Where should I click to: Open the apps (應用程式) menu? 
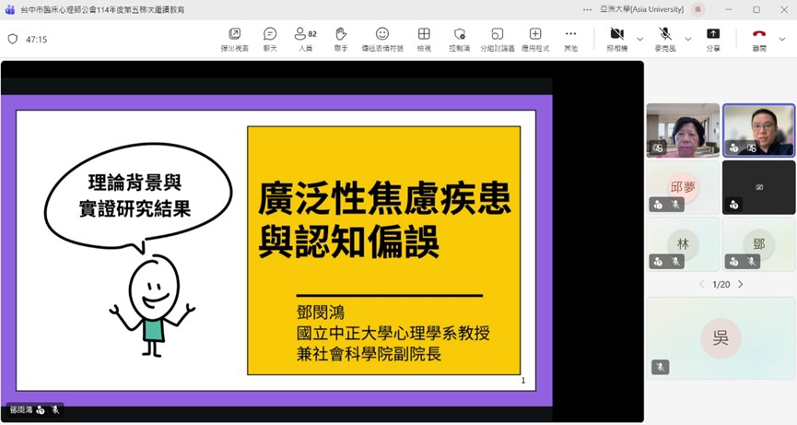(x=534, y=39)
